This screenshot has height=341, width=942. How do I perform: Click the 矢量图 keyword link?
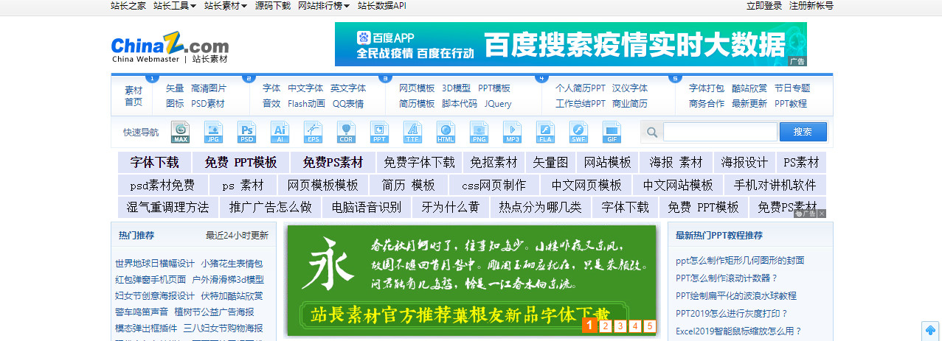tap(551, 162)
